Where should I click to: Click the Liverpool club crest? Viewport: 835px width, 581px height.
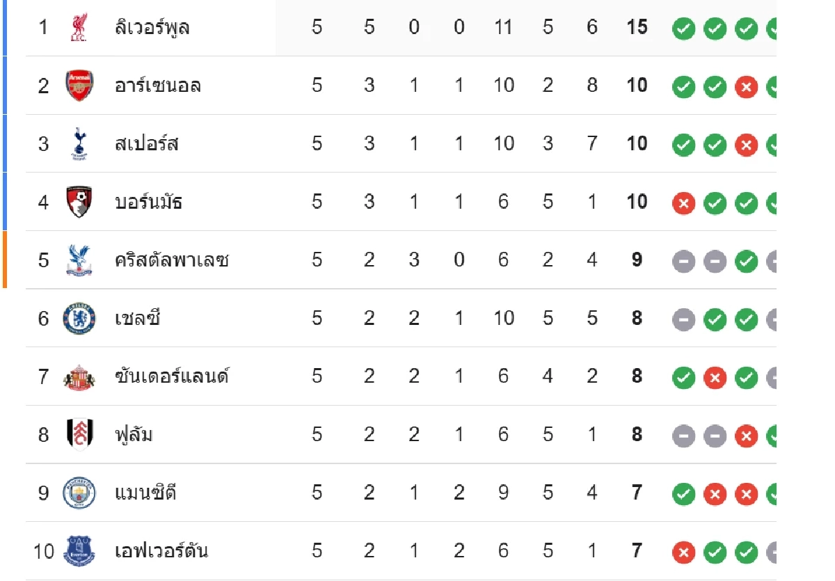coord(79,27)
